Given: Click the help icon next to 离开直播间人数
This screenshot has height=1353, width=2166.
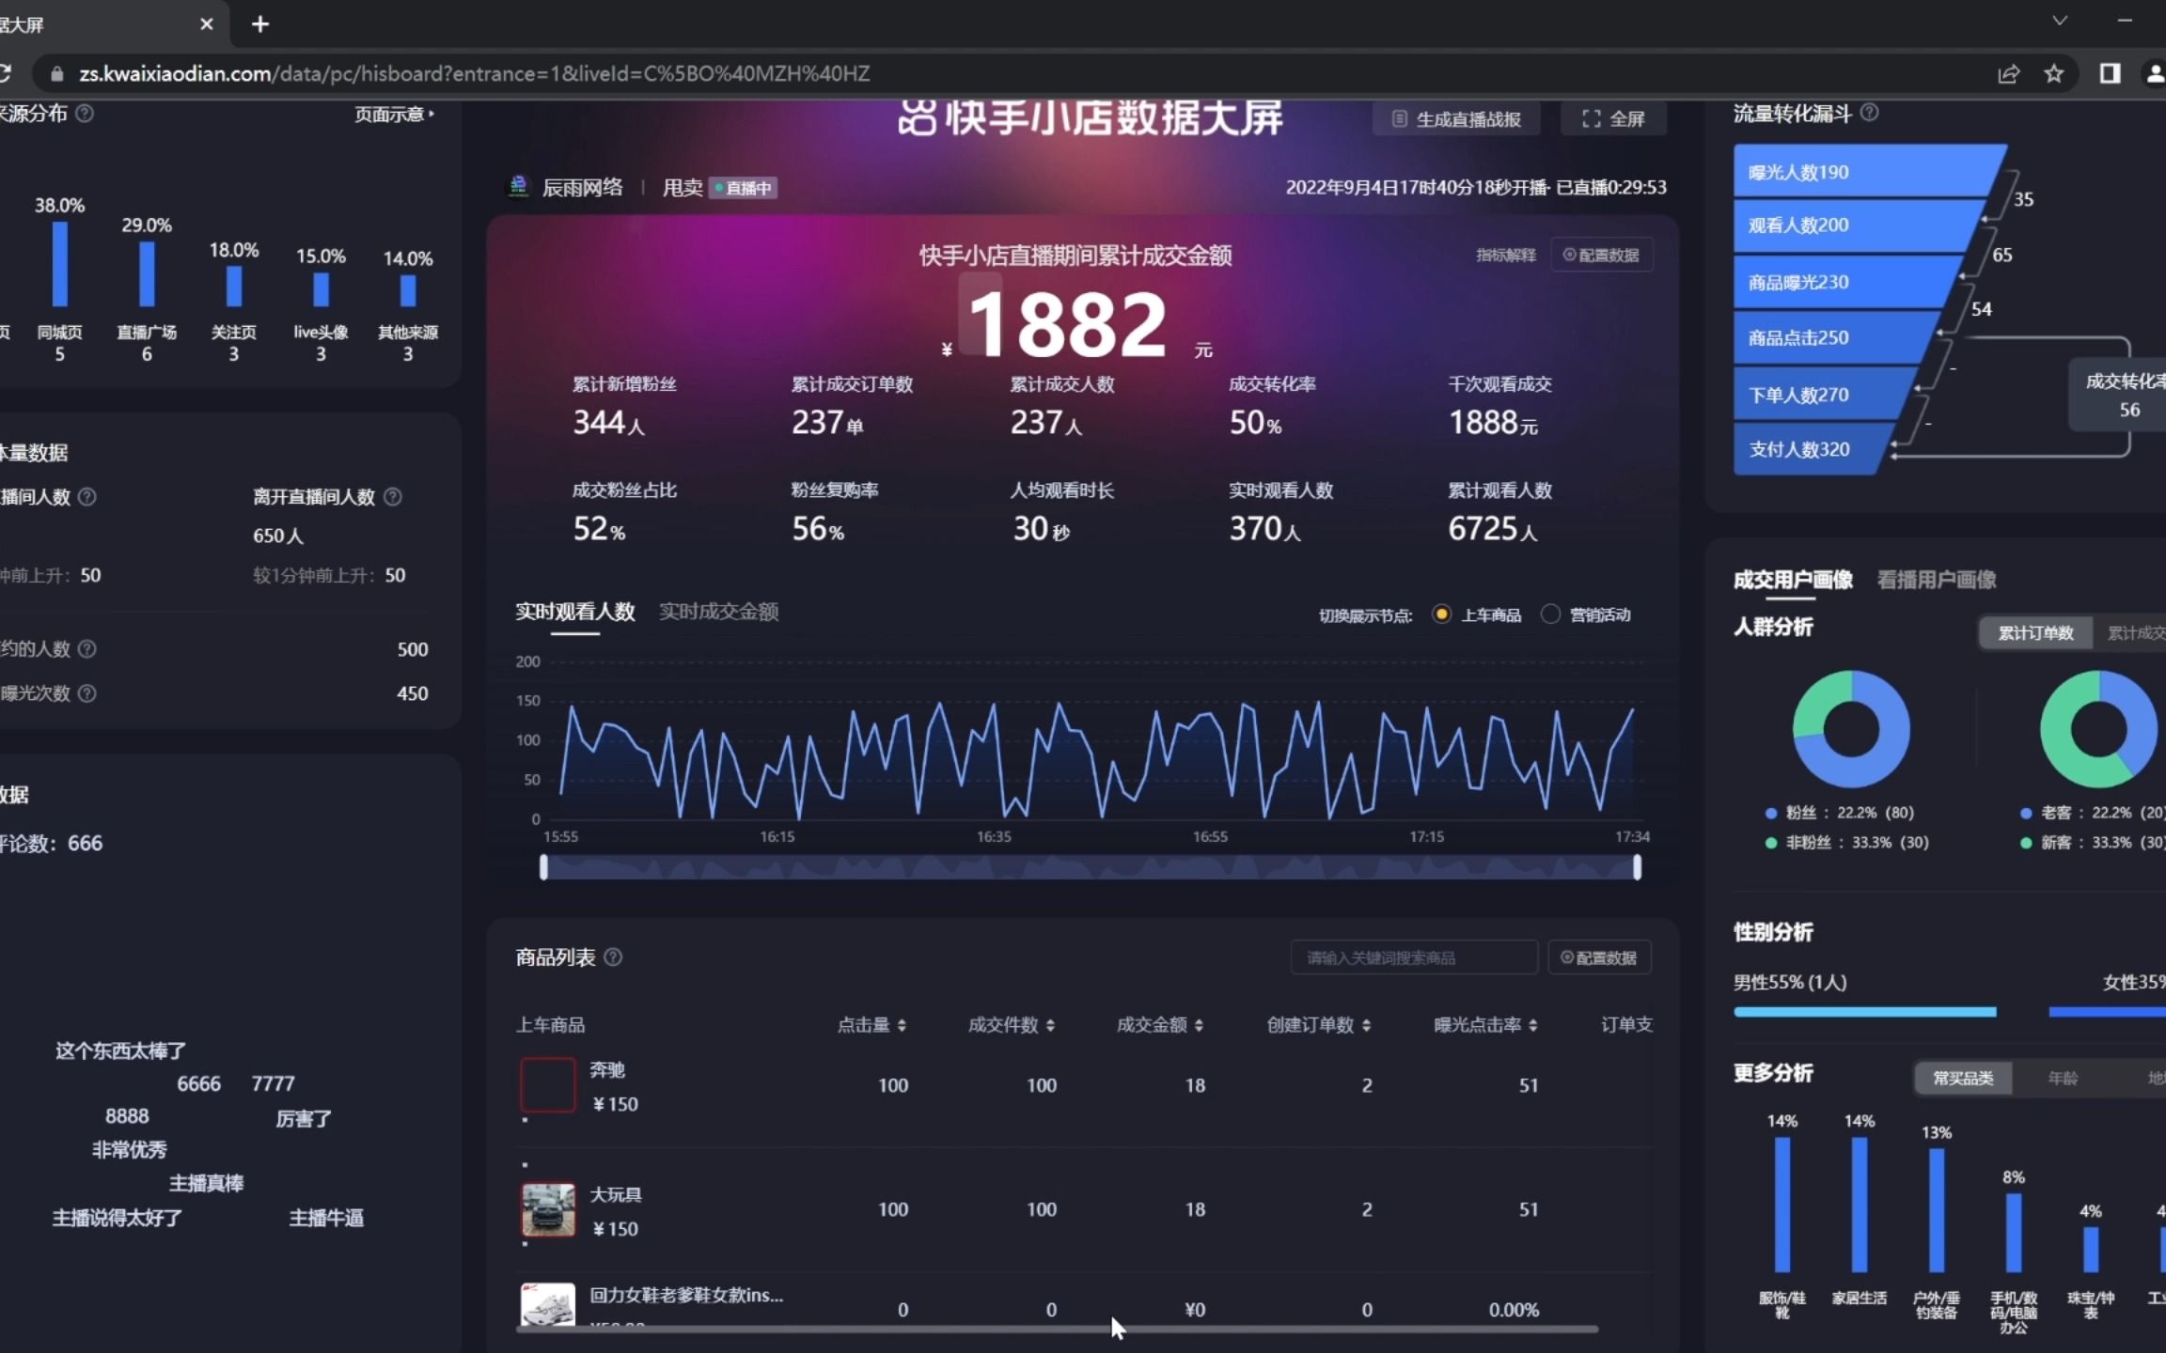Looking at the screenshot, I should pyautogui.click(x=393, y=496).
